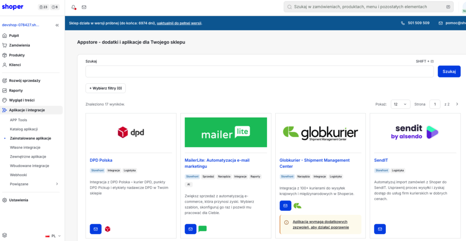Screen dimensions: 466x241
Task: Click the SendIT by alsendo logo
Action: click(415, 132)
